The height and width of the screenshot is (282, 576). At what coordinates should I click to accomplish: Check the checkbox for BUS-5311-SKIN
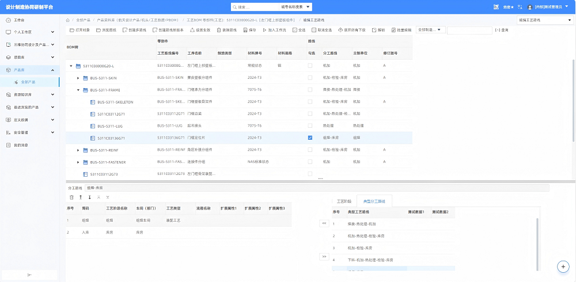[310, 78]
